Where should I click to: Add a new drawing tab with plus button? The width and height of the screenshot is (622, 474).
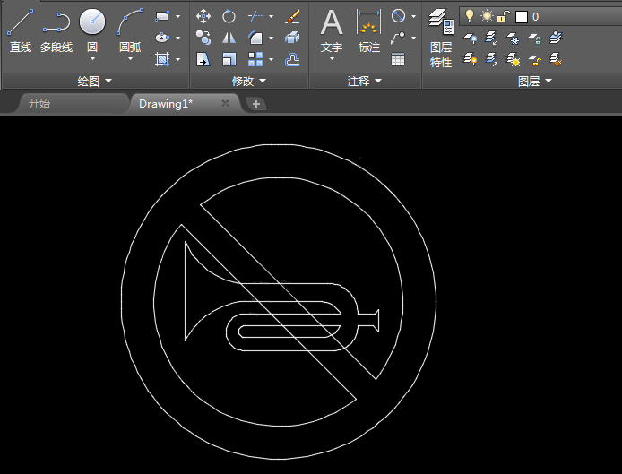(x=256, y=104)
